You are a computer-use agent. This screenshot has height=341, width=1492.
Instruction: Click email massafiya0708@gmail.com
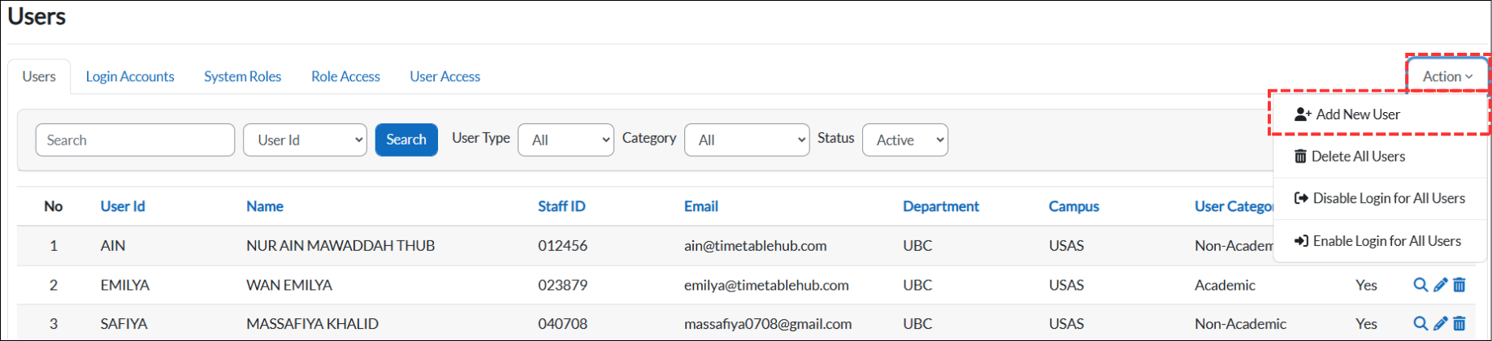click(x=768, y=323)
